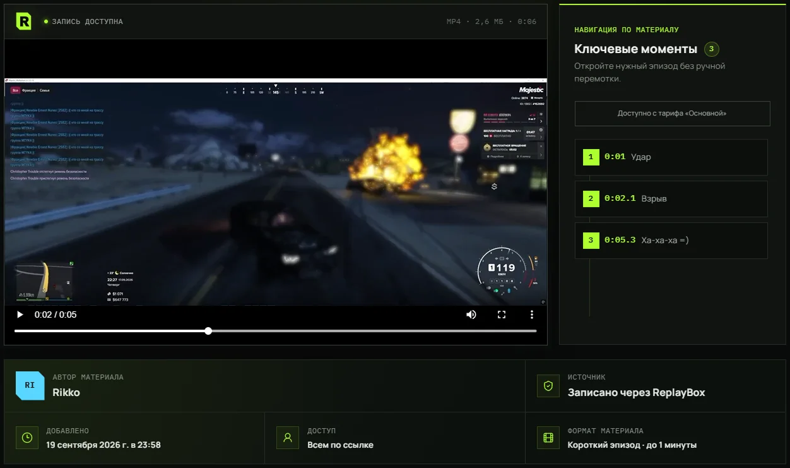Click the person icon by Доступ
This screenshot has width=790, height=468.
coord(288,438)
